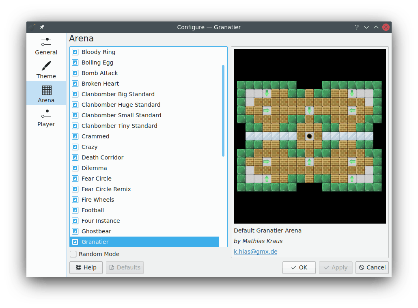Choose the Broken Heart arena

(x=144, y=84)
